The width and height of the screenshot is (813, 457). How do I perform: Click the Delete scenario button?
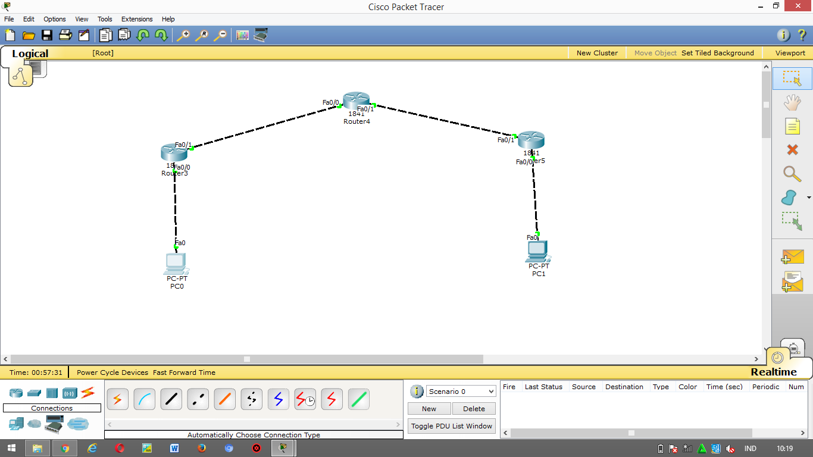click(474, 409)
